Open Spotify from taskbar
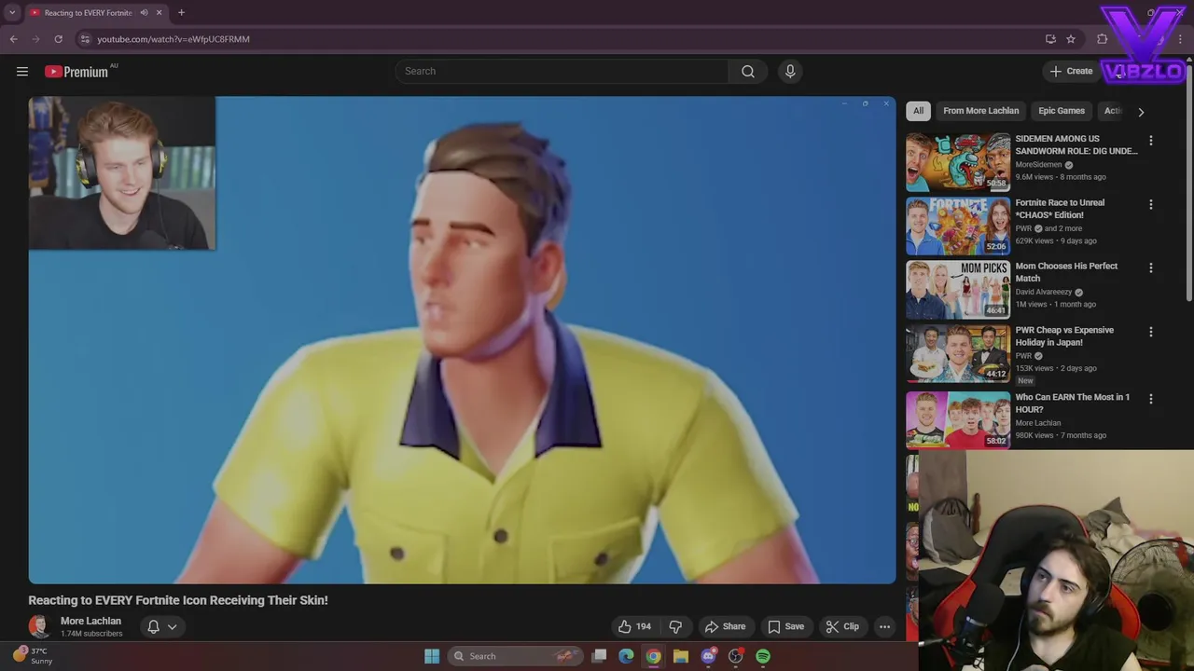Viewport: 1194px width, 671px height. click(763, 656)
